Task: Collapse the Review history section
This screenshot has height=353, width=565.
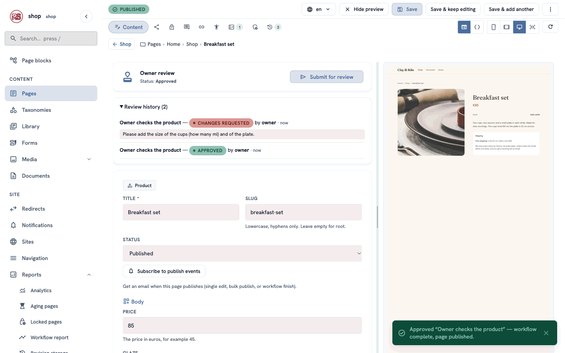Action: [144, 107]
